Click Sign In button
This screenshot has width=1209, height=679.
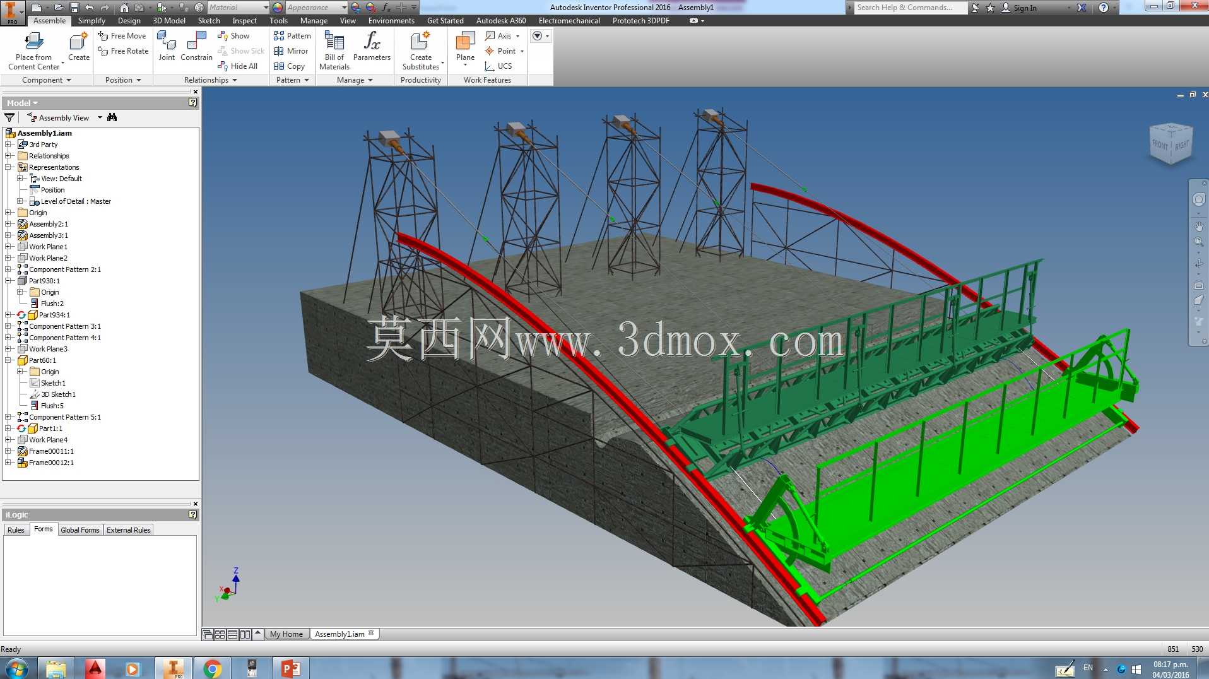pos(1019,8)
